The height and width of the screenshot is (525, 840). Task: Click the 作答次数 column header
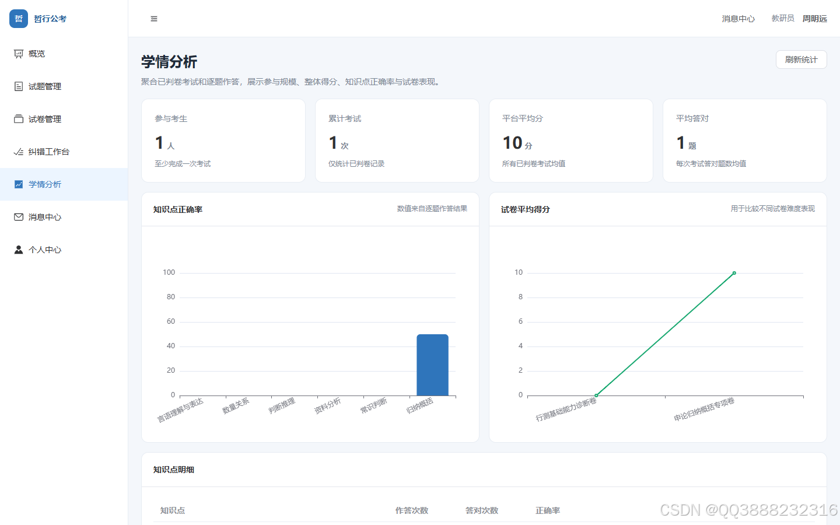click(412, 510)
